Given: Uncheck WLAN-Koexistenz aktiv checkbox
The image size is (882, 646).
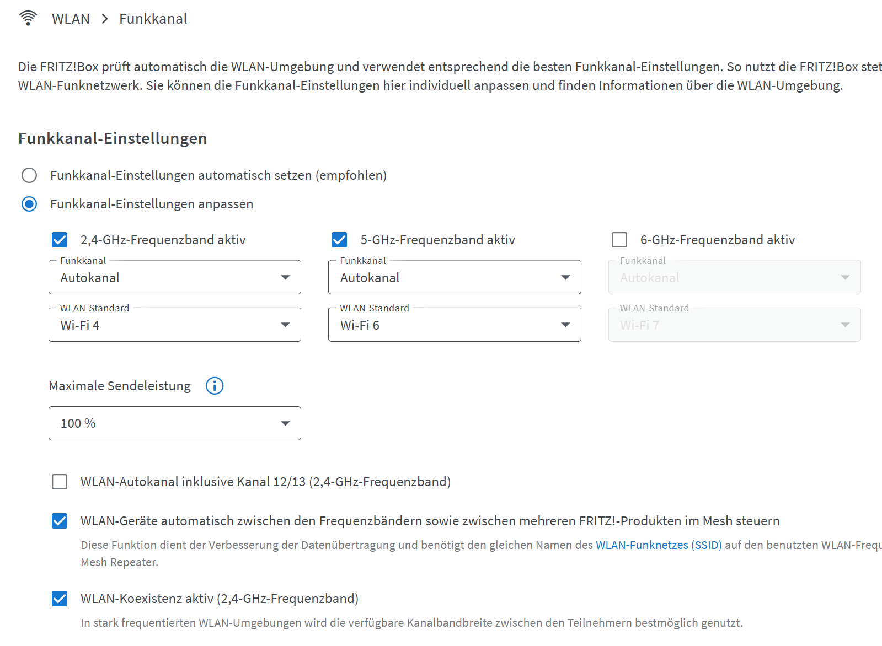Looking at the screenshot, I should 60,599.
